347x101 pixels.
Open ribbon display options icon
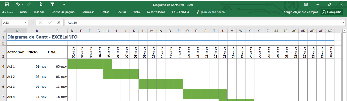tap(306, 4)
